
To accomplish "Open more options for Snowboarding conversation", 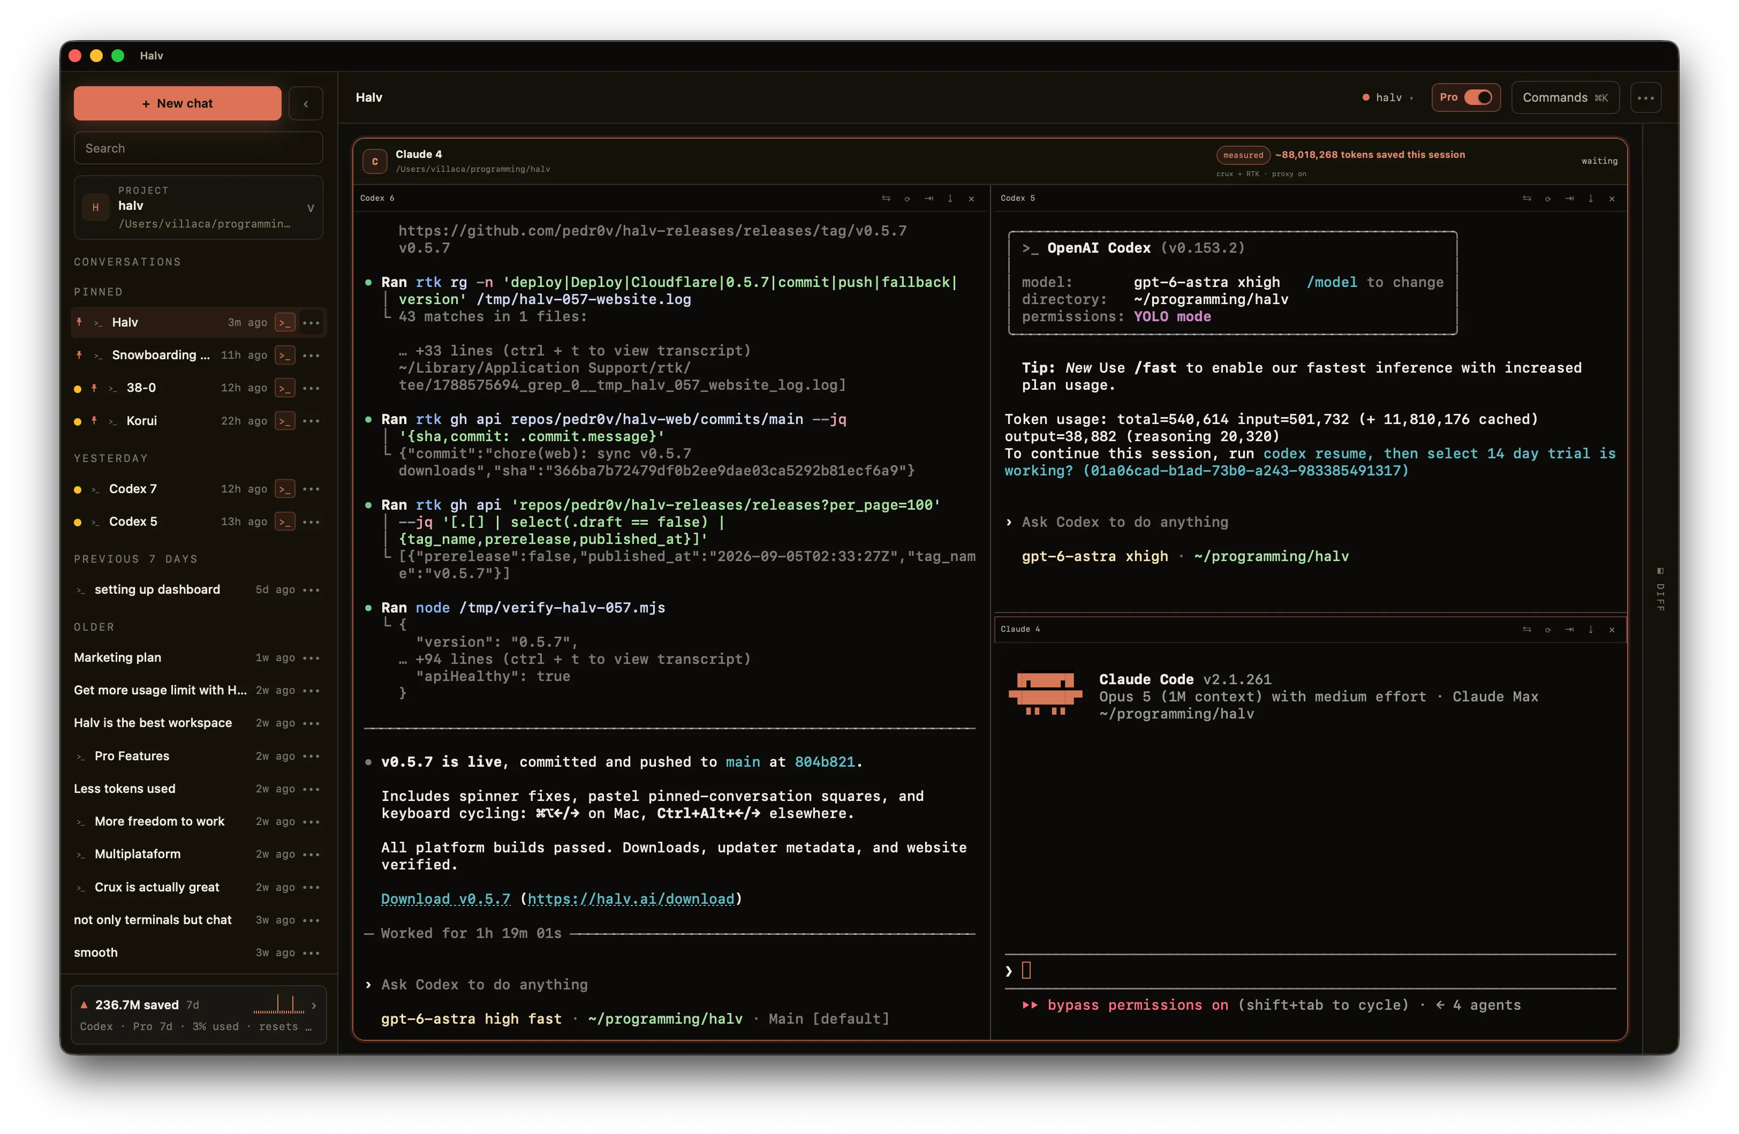I will click(311, 355).
